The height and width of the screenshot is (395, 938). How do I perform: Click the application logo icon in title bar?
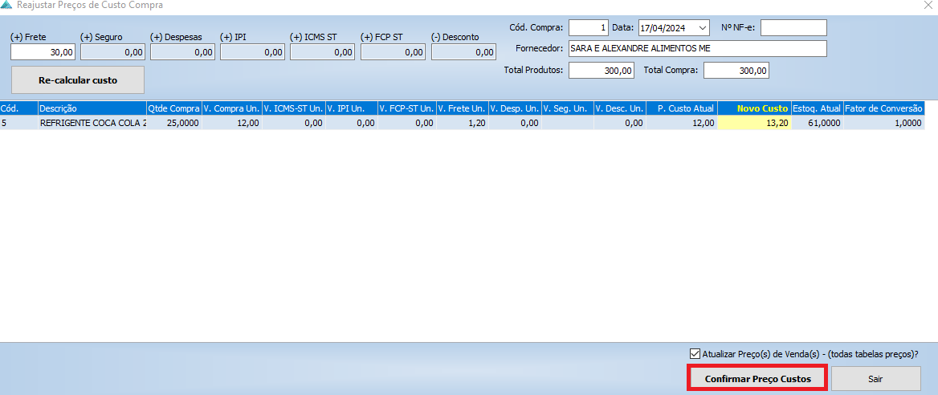pos(6,5)
